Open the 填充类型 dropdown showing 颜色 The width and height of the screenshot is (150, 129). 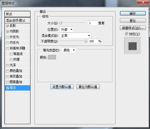(x=69, y=50)
